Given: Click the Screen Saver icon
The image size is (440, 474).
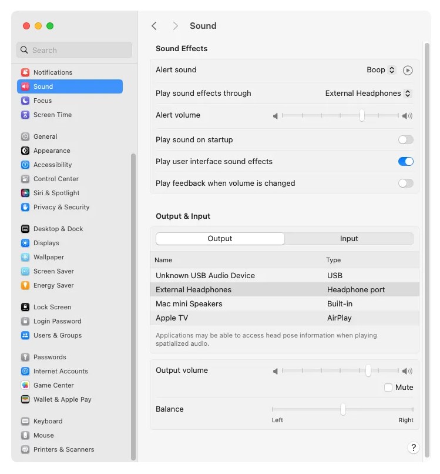Looking at the screenshot, I should [x=25, y=271].
